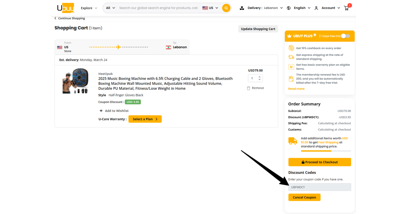Click the Remove trash icon
This screenshot has height=214, width=407.
pyautogui.click(x=248, y=88)
